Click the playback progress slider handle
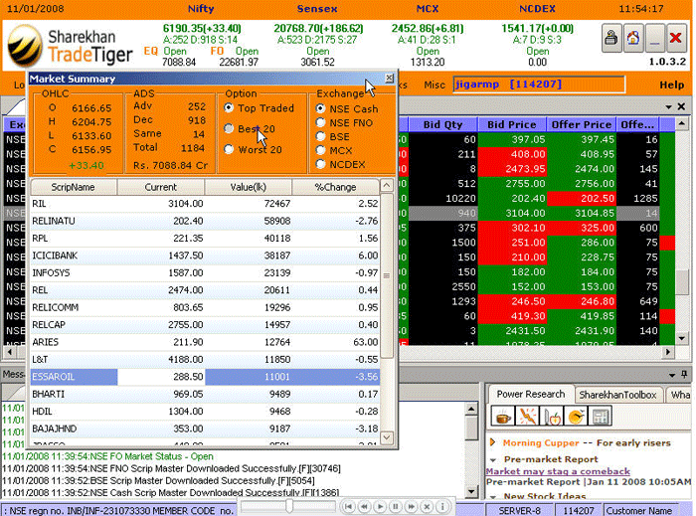The width and height of the screenshot is (696, 516). coord(289,506)
